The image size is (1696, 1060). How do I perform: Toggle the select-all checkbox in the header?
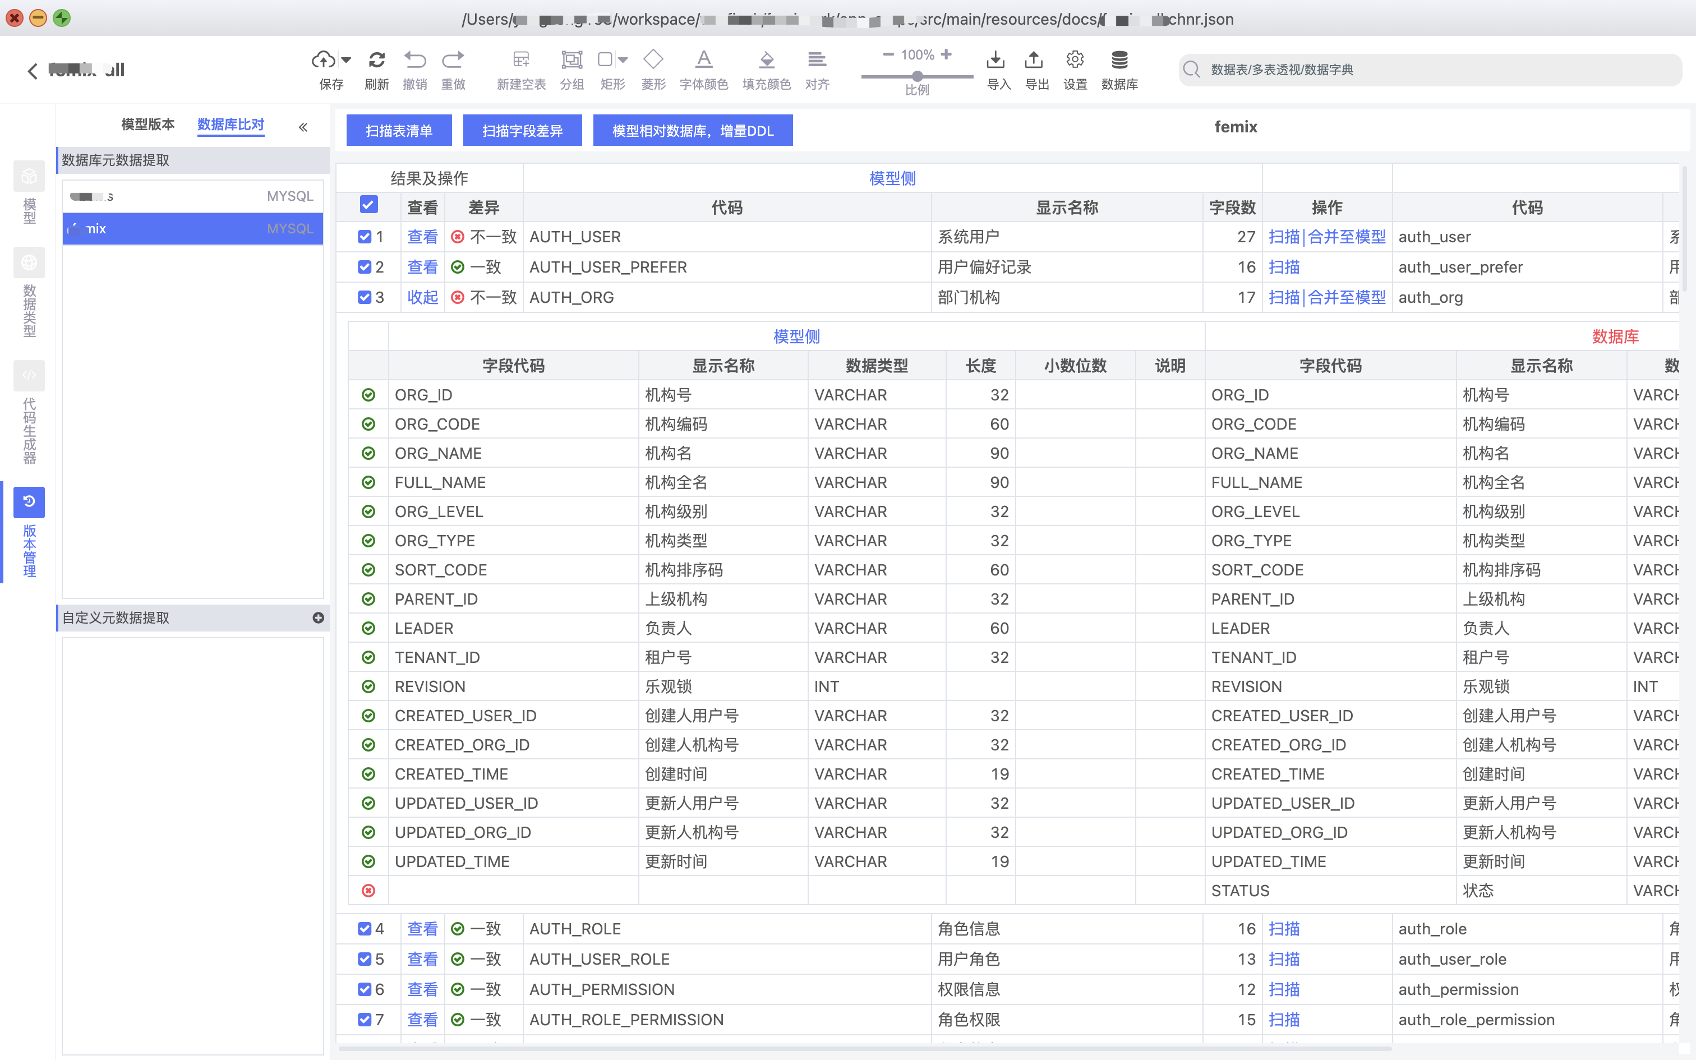[x=368, y=205]
